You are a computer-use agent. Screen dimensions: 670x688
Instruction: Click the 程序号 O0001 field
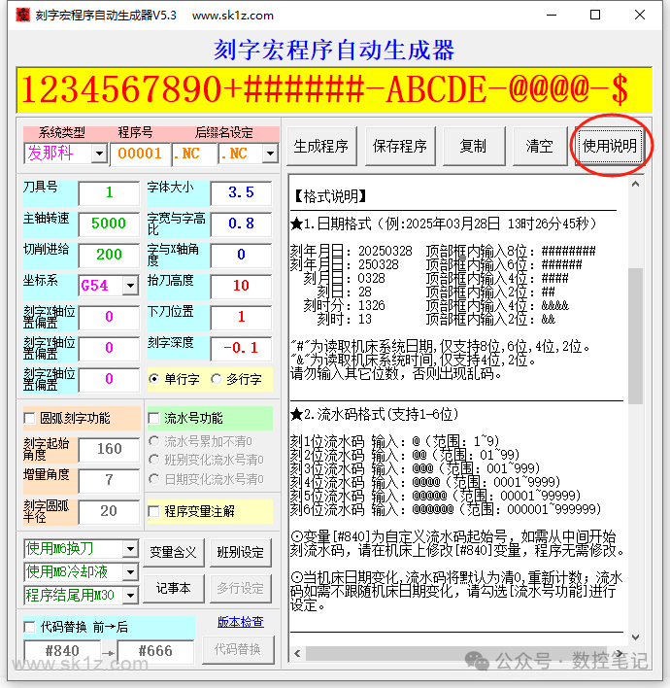(x=141, y=154)
